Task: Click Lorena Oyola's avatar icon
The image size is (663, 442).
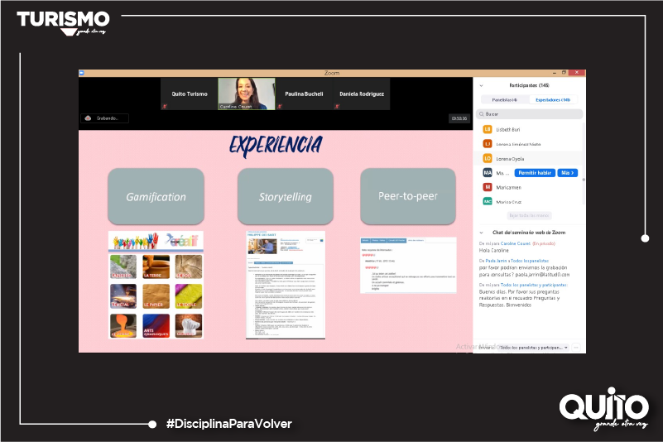Action: (488, 158)
